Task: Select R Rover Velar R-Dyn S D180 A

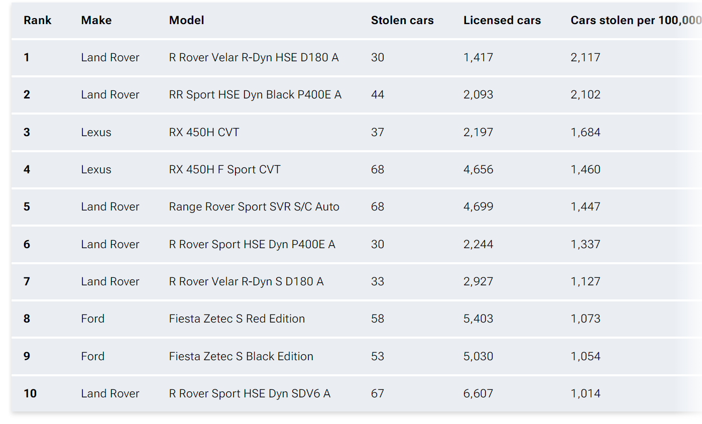Action: pos(246,282)
